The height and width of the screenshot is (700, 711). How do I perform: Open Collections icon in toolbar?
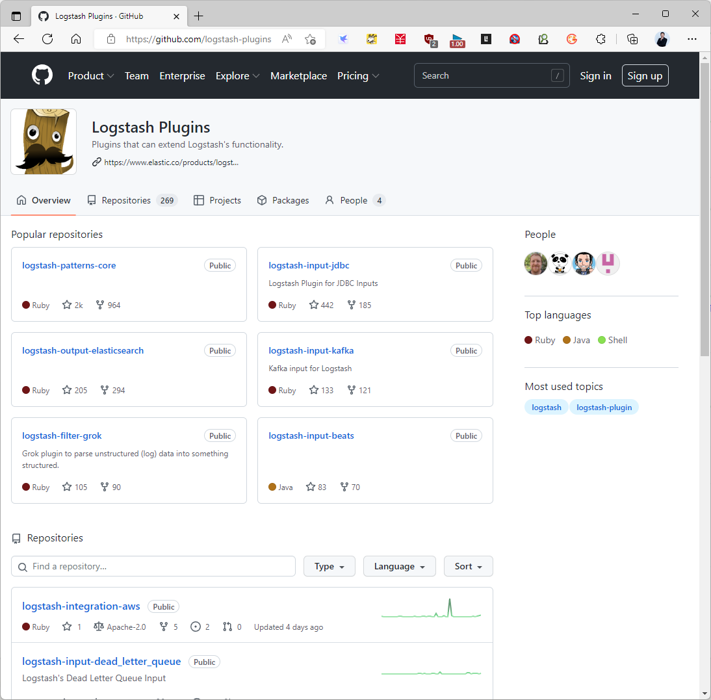(632, 40)
